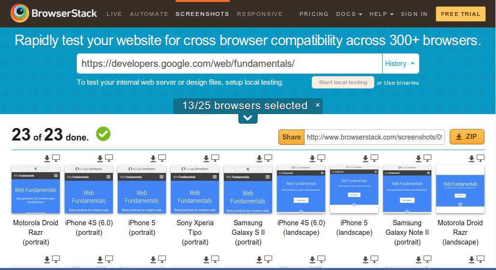This screenshot has height=270, width=496.
Task: Click the monitor icon above Samsung Galaxy S II
Action: point(268,158)
